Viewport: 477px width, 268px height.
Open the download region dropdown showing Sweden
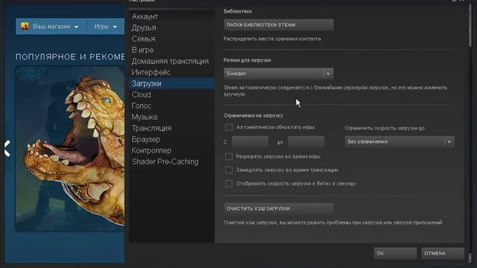tap(278, 74)
